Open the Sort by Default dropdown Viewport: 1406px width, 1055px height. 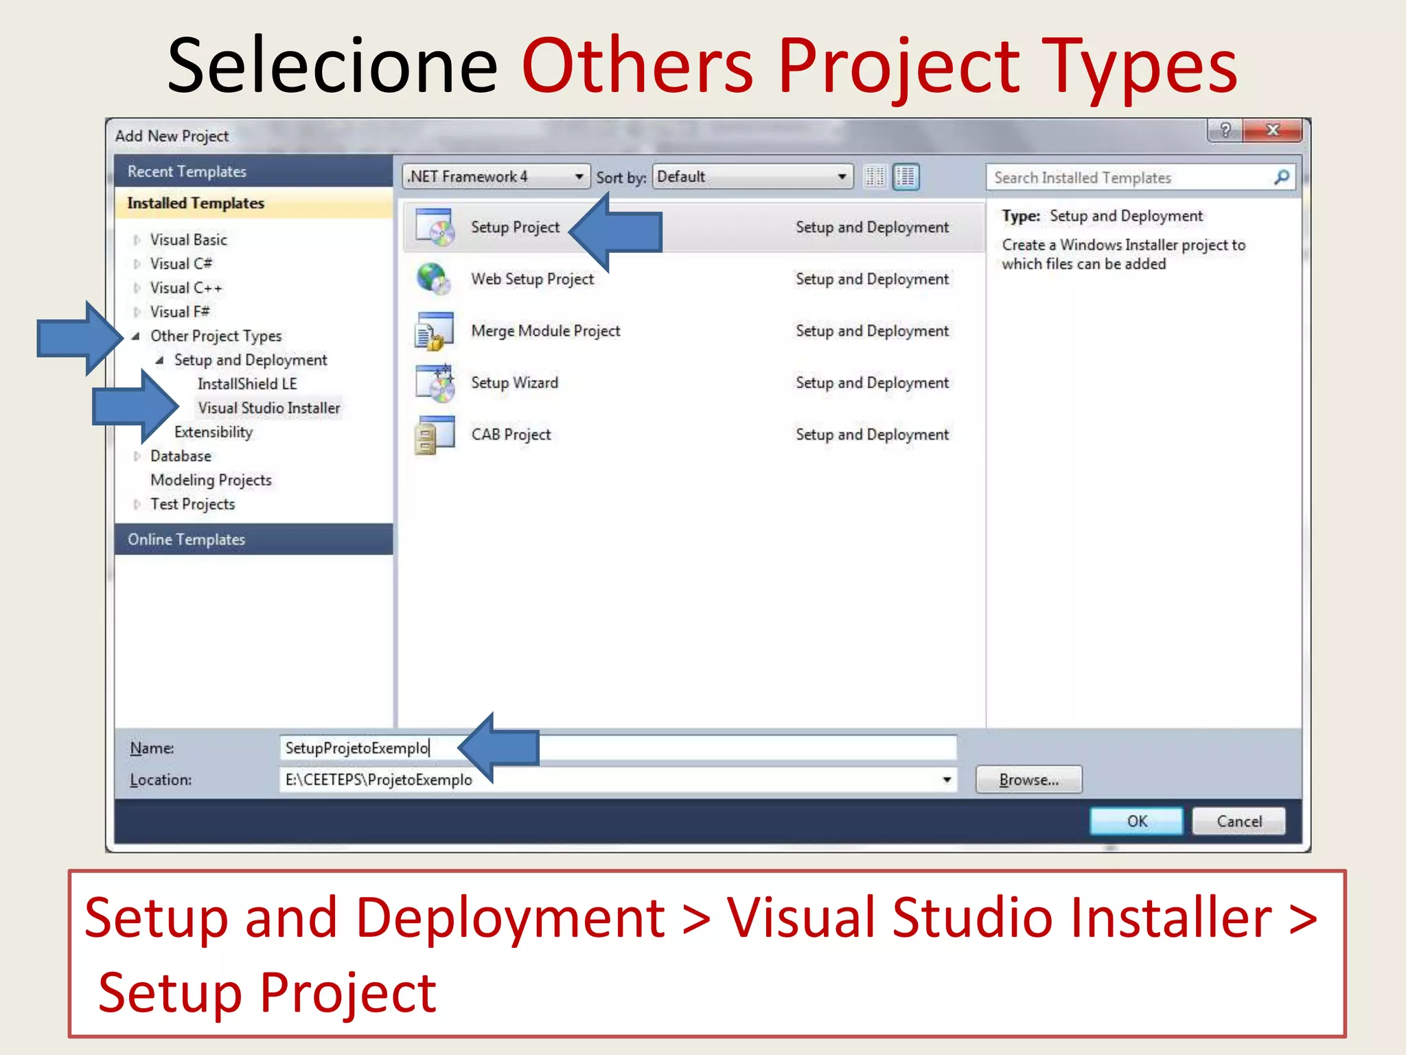[x=752, y=177]
